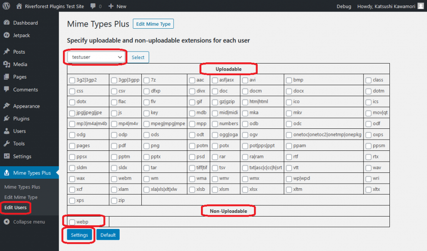Click the Tools wrench icon
427x251 pixels.
pos(7,143)
